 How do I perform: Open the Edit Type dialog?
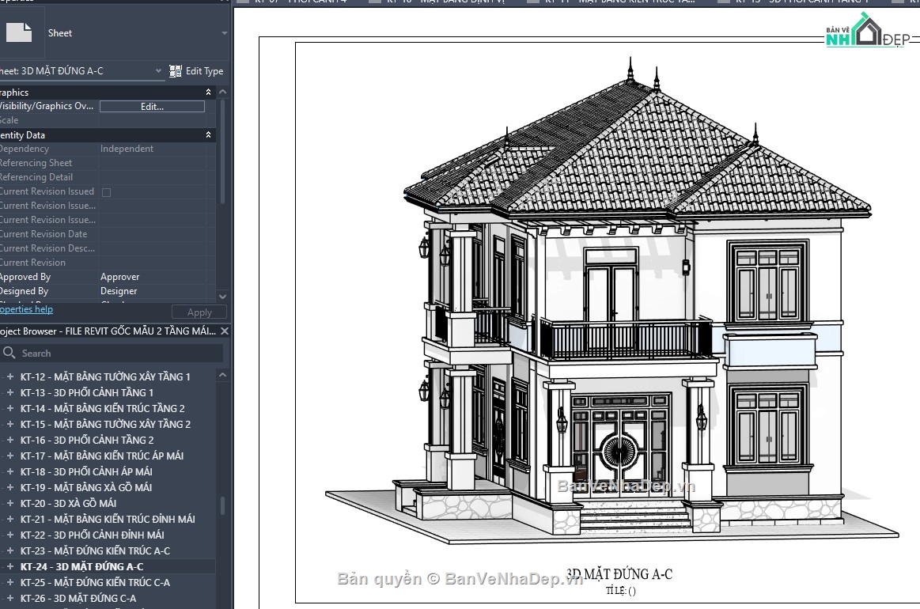(196, 71)
